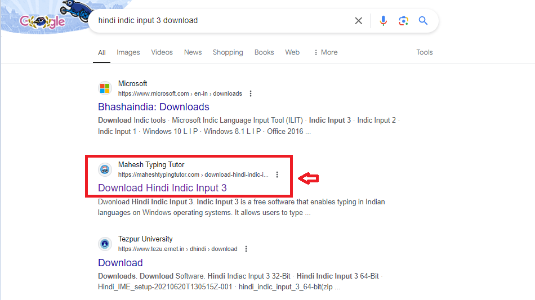The image size is (535, 300).
Task: Select the All results tab
Action: coord(102,52)
